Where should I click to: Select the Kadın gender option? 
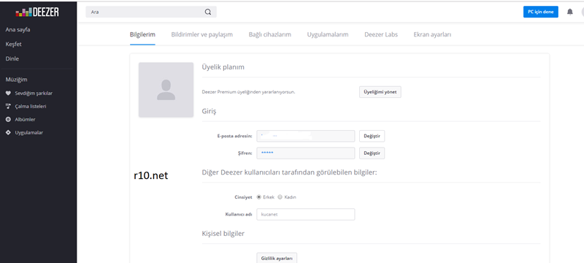coord(280,197)
